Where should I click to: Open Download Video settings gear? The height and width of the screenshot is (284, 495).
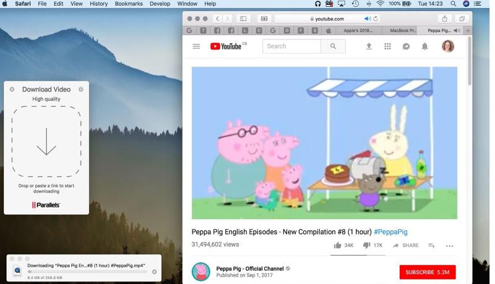point(81,90)
